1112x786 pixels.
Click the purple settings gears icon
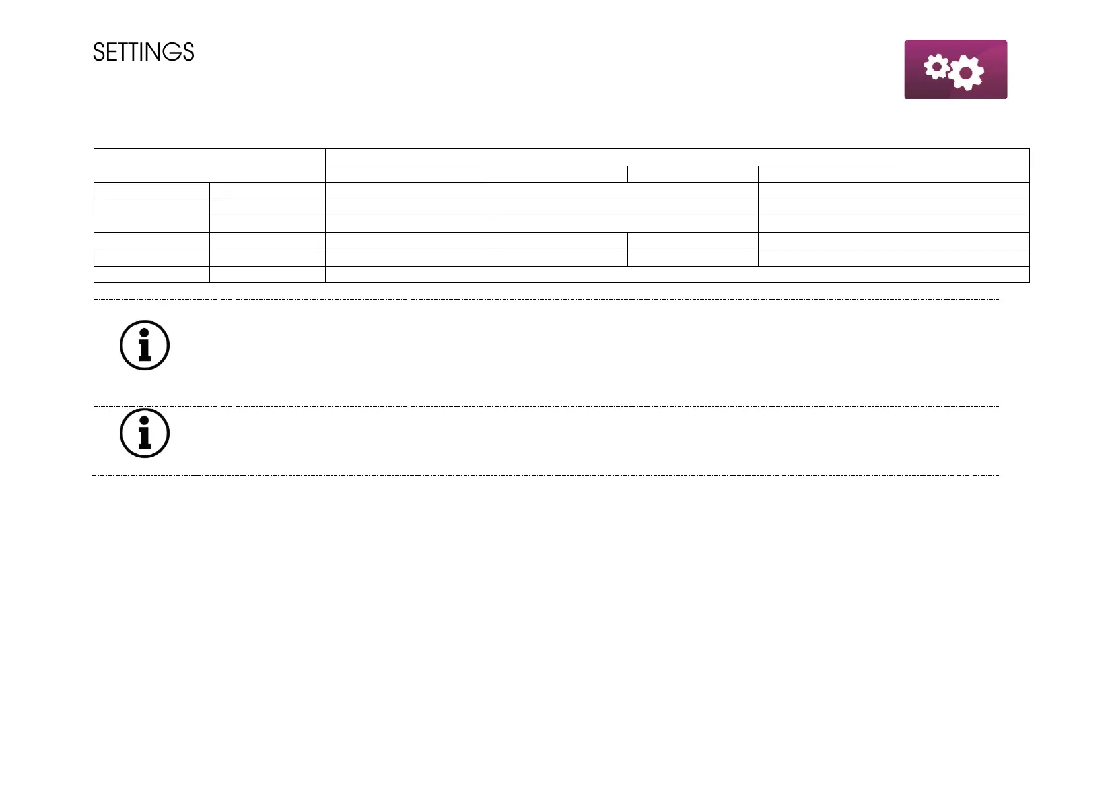click(955, 69)
